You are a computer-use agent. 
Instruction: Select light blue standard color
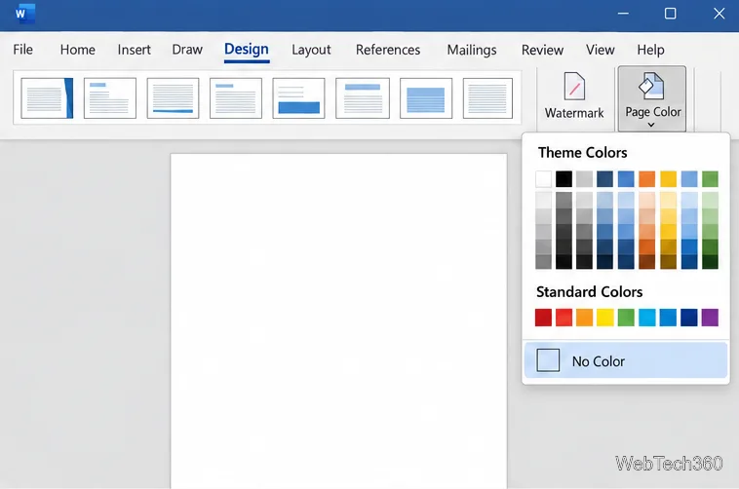tap(647, 318)
